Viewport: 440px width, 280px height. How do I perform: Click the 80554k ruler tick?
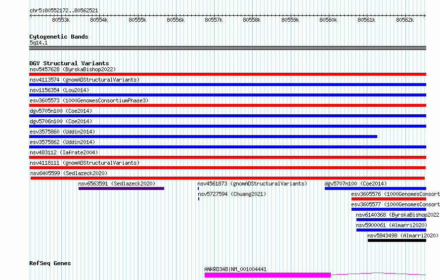99,20
